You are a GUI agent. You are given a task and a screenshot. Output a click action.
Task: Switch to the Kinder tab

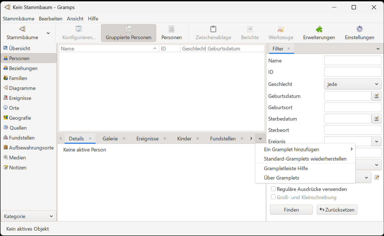point(184,139)
